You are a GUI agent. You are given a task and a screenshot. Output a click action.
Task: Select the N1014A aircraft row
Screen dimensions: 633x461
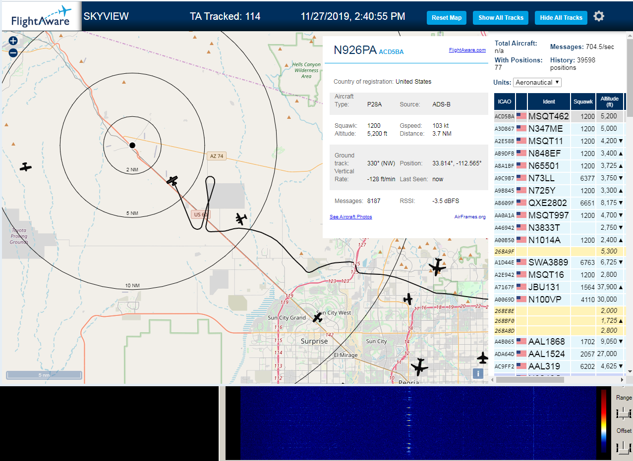(x=559, y=240)
